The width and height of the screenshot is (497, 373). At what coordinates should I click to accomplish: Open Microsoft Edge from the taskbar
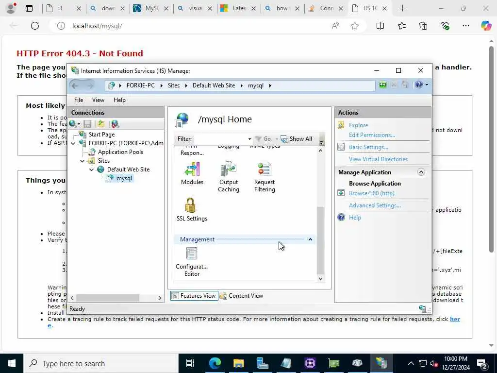(215, 363)
